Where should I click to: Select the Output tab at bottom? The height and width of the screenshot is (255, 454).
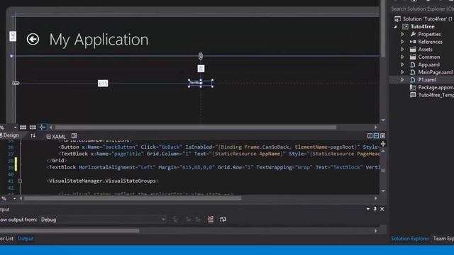(26, 239)
